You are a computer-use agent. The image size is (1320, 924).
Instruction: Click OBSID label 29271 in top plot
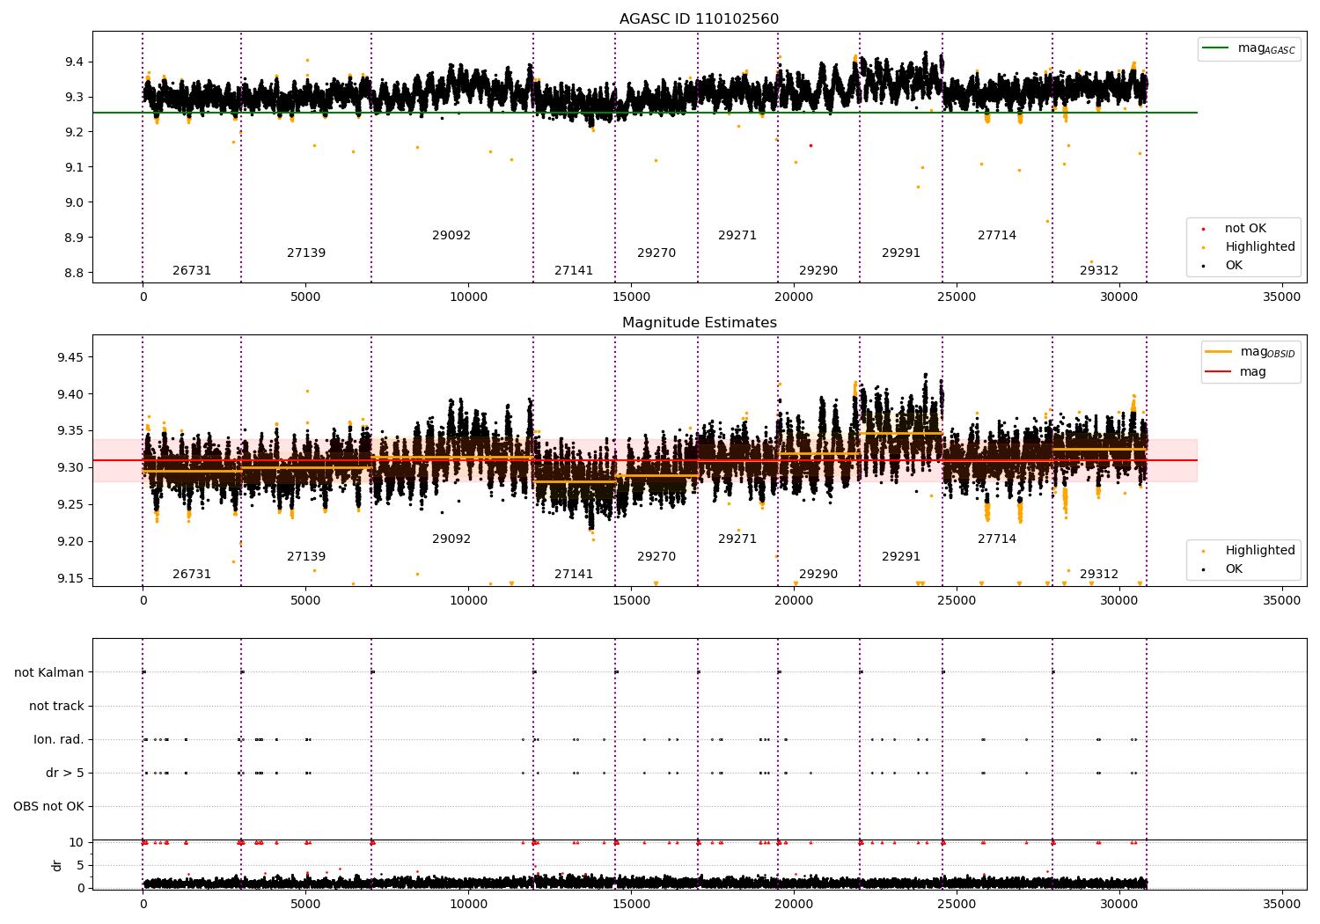pyautogui.click(x=737, y=236)
